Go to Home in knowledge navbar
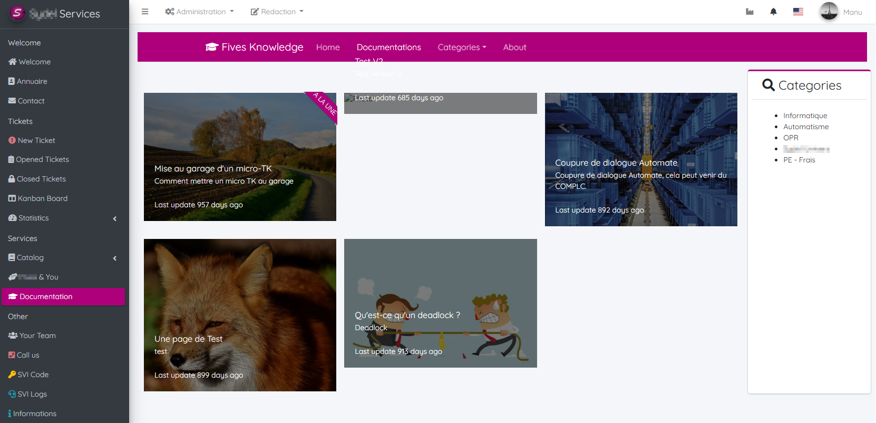This screenshot has width=876, height=423. (x=328, y=47)
